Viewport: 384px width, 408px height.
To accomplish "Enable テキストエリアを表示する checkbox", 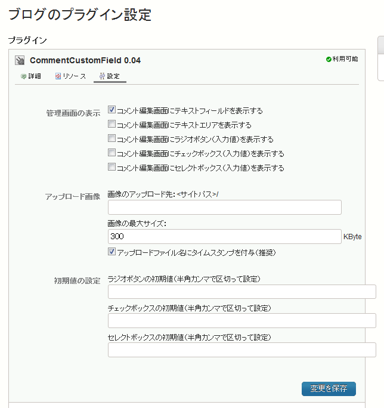I will (112, 124).
